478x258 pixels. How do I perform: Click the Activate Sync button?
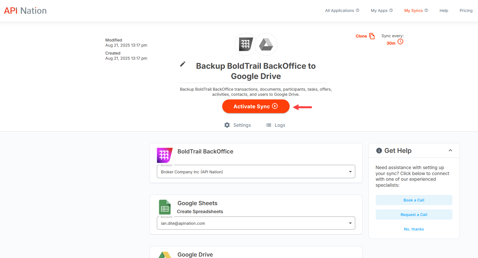click(x=256, y=106)
